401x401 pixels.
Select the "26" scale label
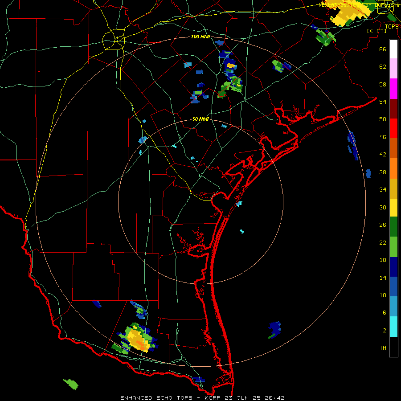pos(383,225)
